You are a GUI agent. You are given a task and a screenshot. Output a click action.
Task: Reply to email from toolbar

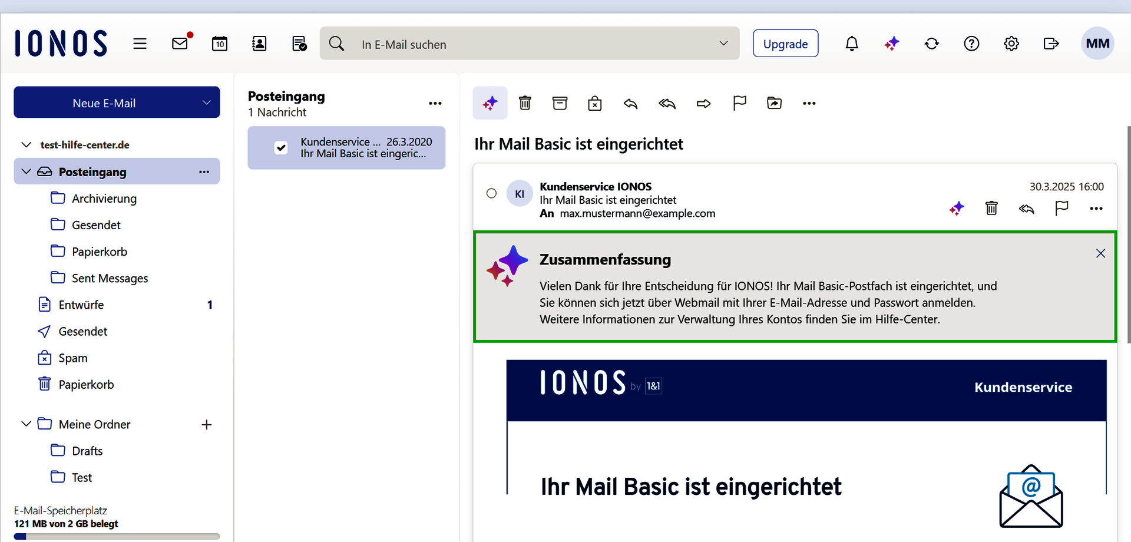tap(631, 104)
